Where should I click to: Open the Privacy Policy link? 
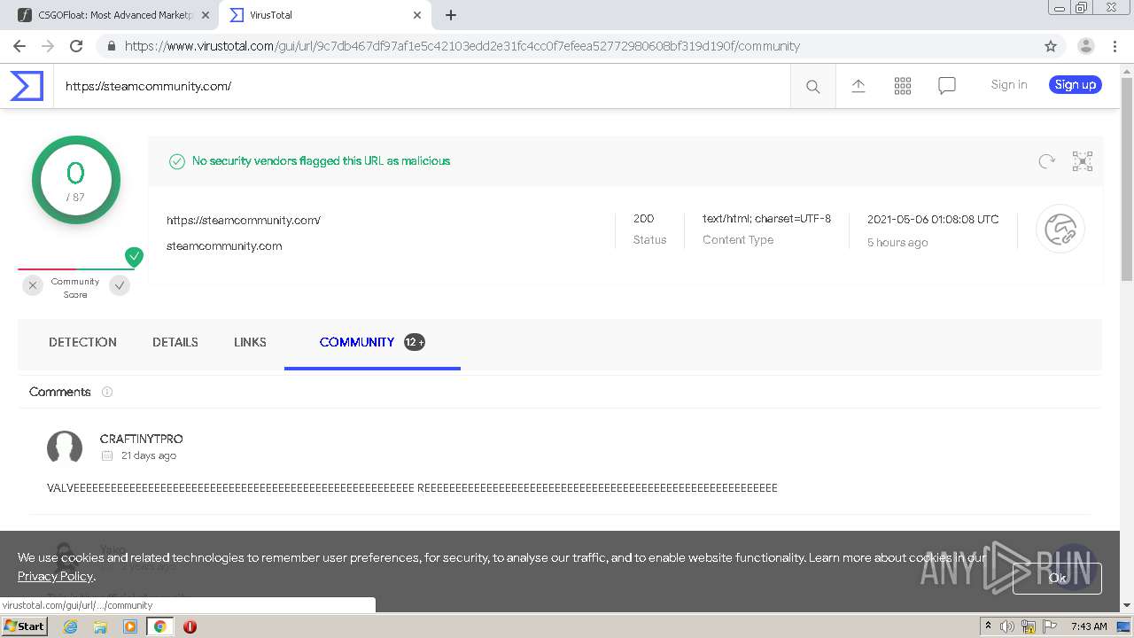click(x=55, y=577)
